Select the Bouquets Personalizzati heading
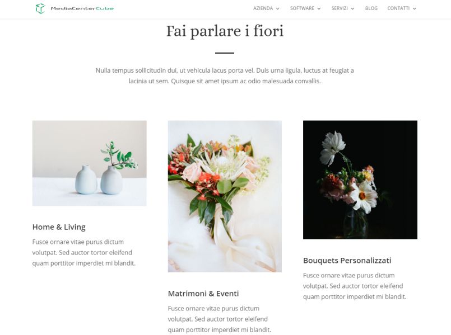Image resolution: width=451 pixels, height=335 pixels. click(347, 261)
